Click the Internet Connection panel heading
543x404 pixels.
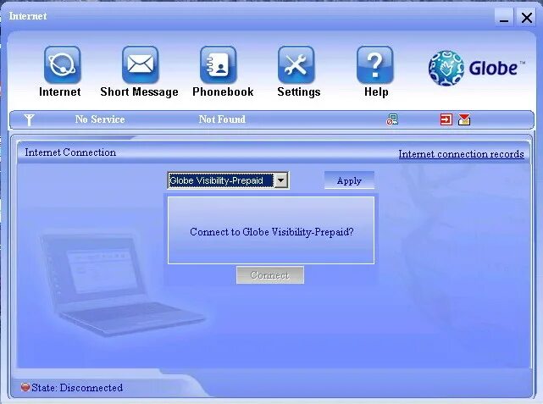(x=70, y=152)
